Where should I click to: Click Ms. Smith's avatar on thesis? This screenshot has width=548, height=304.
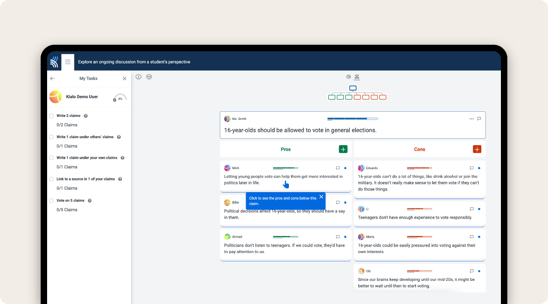pos(227,119)
